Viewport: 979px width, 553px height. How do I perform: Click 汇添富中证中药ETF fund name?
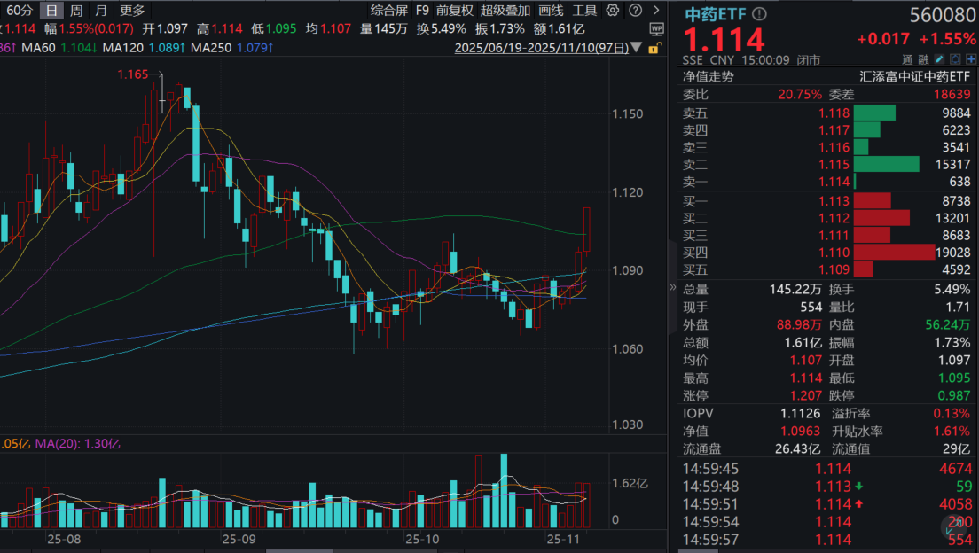914,77
